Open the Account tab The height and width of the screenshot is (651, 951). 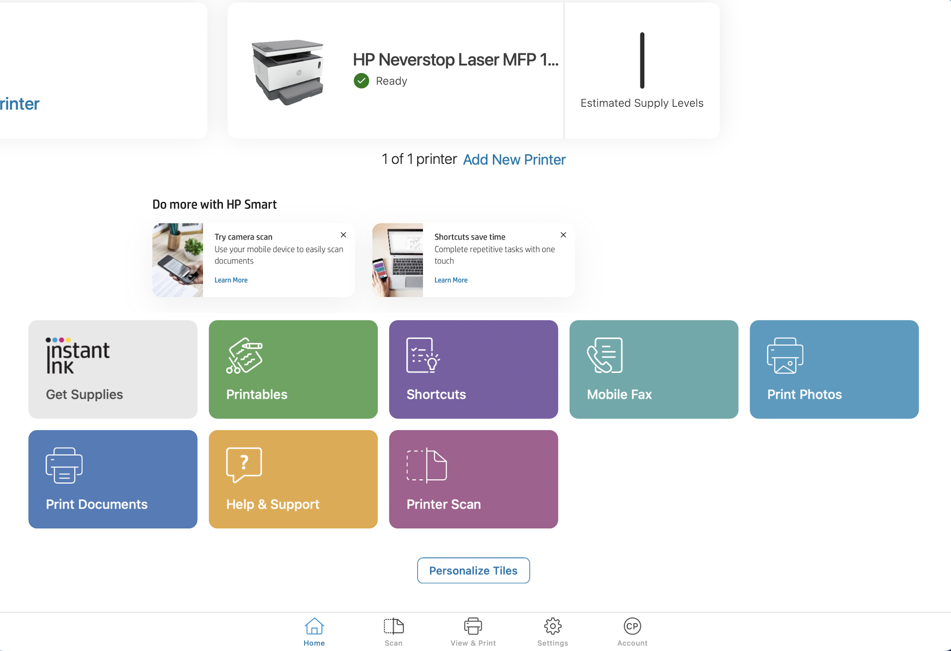pyautogui.click(x=632, y=632)
